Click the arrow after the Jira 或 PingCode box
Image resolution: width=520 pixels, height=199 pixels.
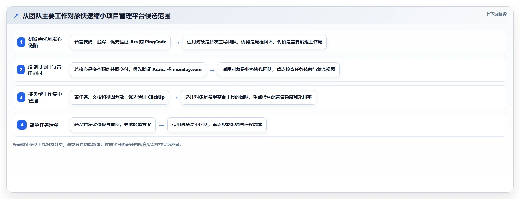(177, 42)
